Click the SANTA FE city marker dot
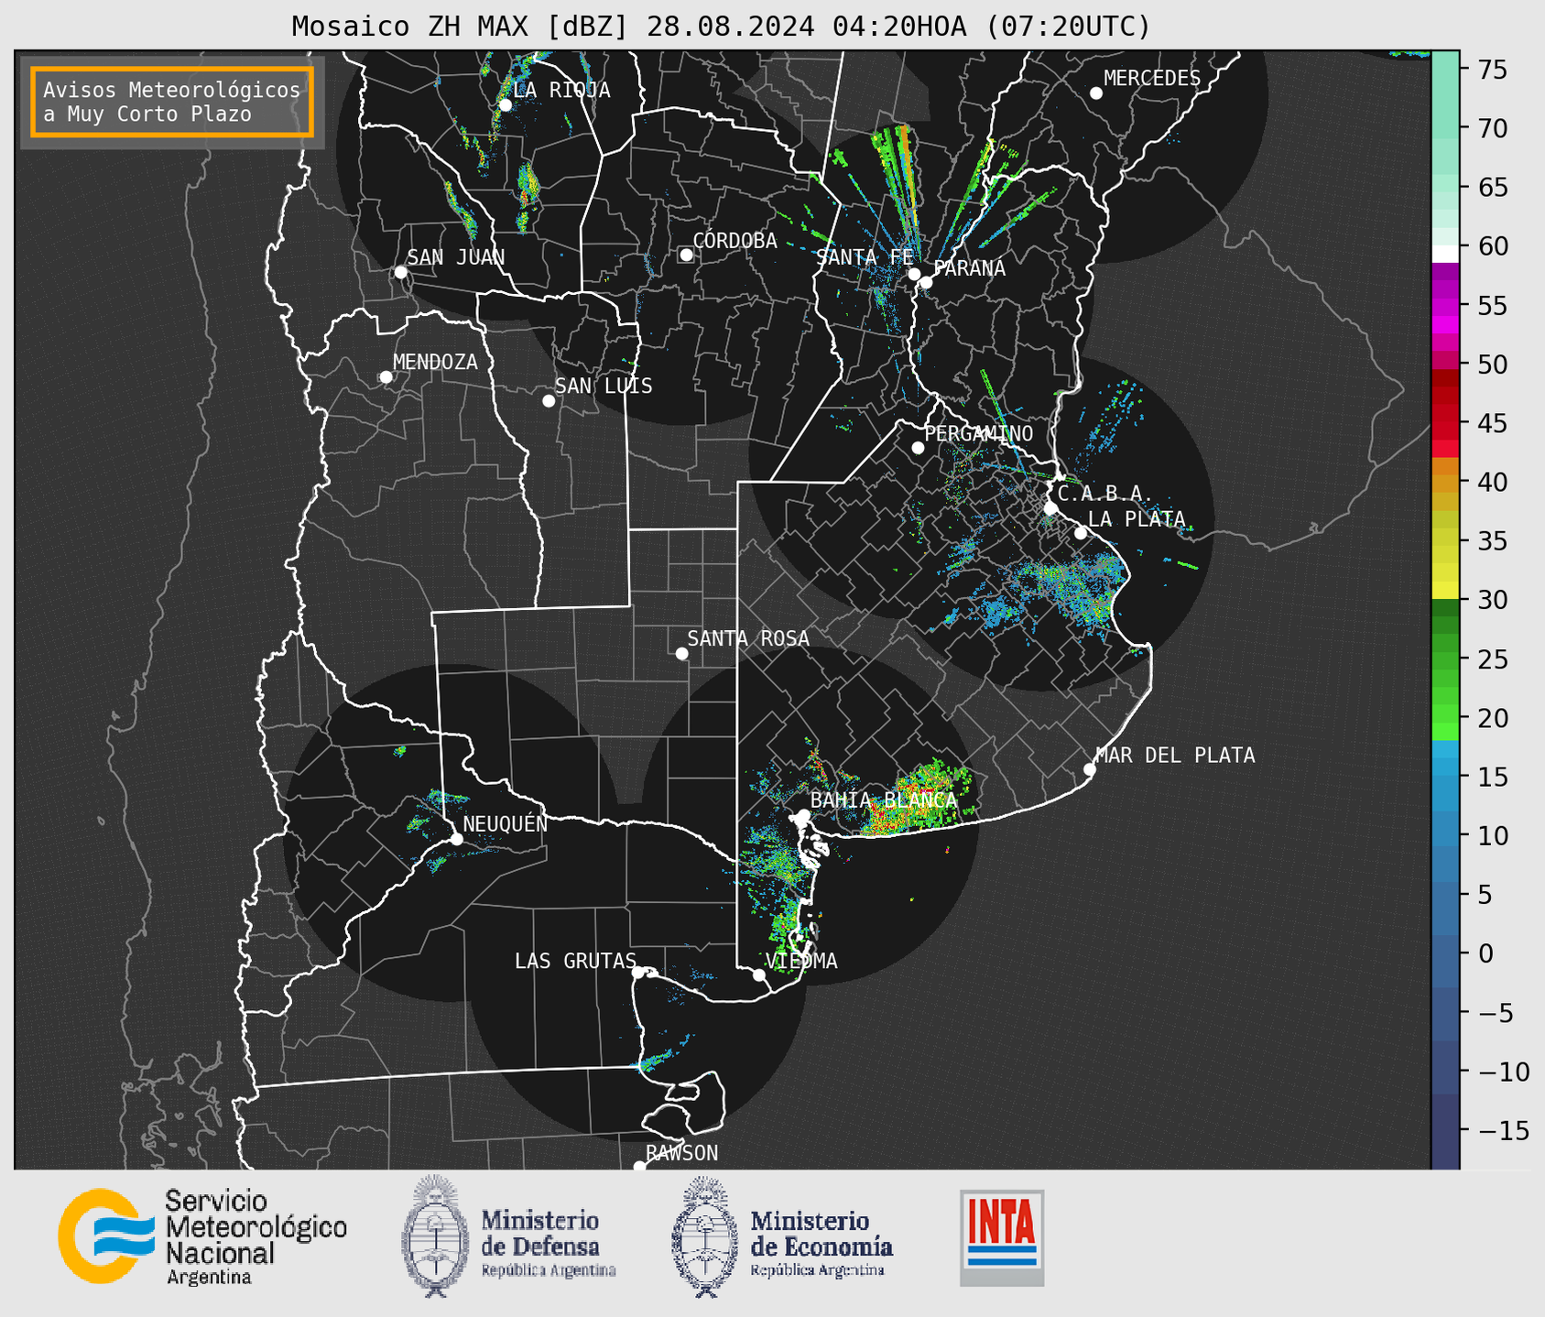This screenshot has height=1317, width=1545. point(914,274)
